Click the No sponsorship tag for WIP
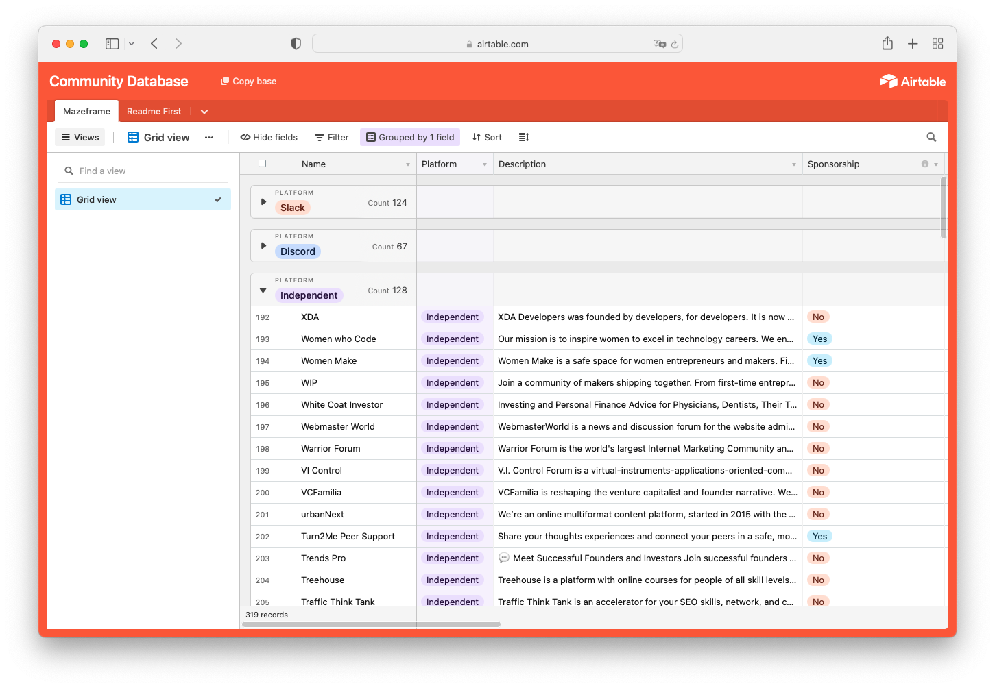 tap(818, 383)
